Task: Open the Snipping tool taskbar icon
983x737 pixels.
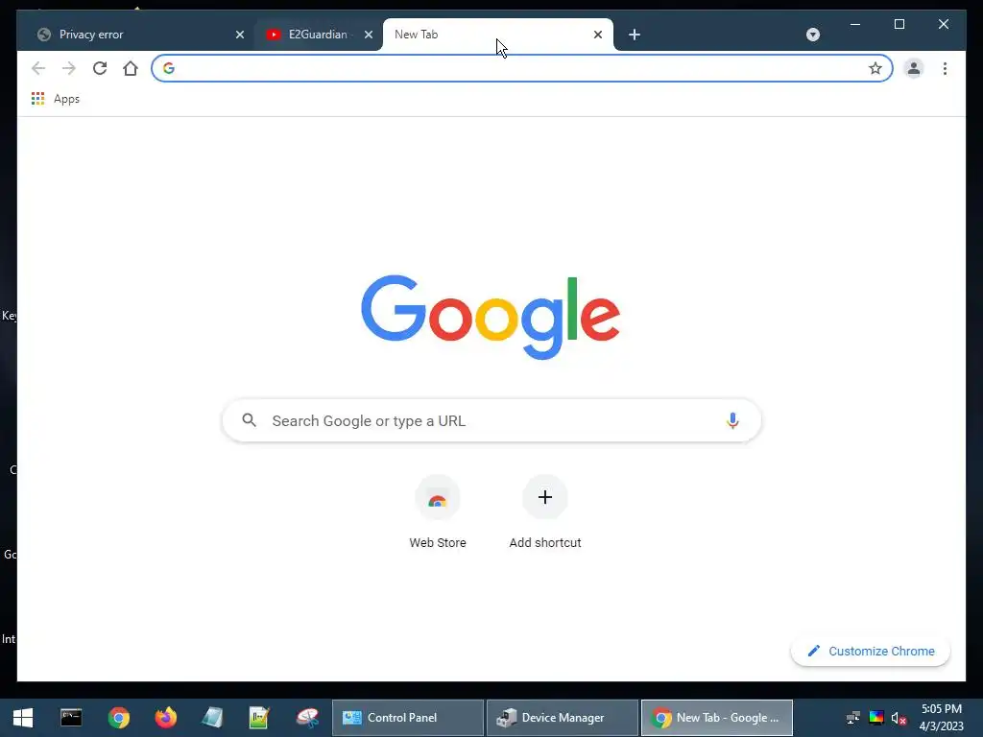Action: [x=307, y=718]
